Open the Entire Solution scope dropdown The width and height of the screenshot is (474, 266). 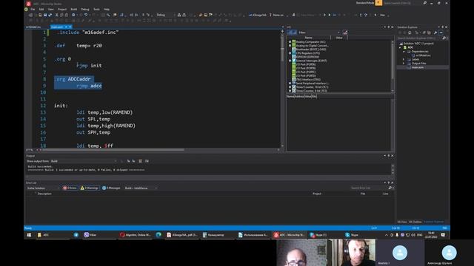tap(43, 188)
